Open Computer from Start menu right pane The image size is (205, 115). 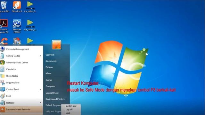(50, 86)
